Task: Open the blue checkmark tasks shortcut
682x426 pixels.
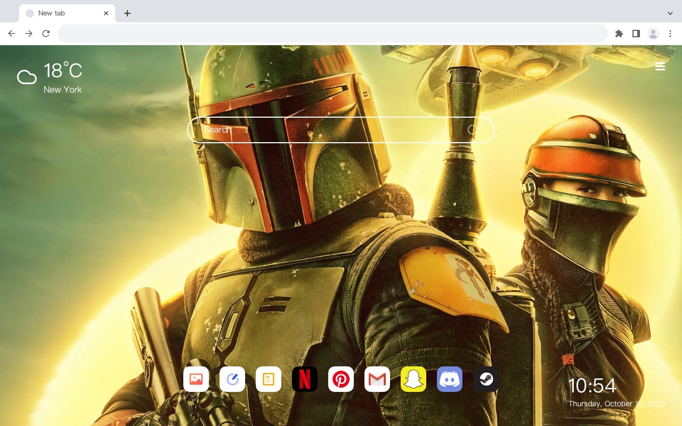Action: coord(232,379)
